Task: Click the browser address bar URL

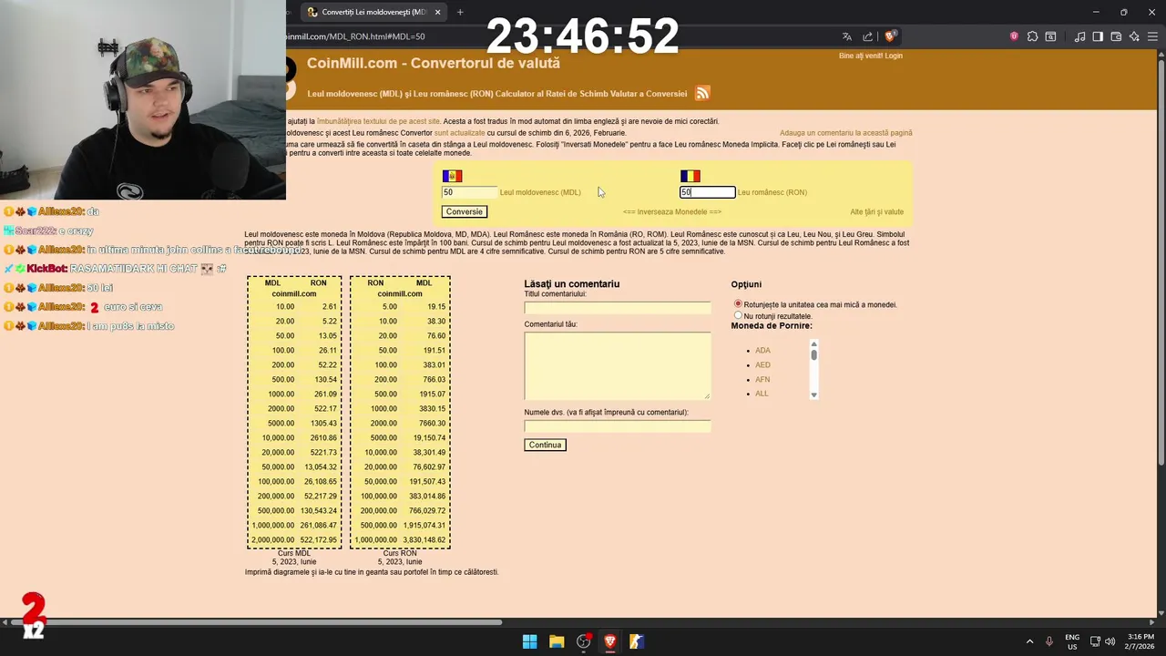Action: point(355,36)
